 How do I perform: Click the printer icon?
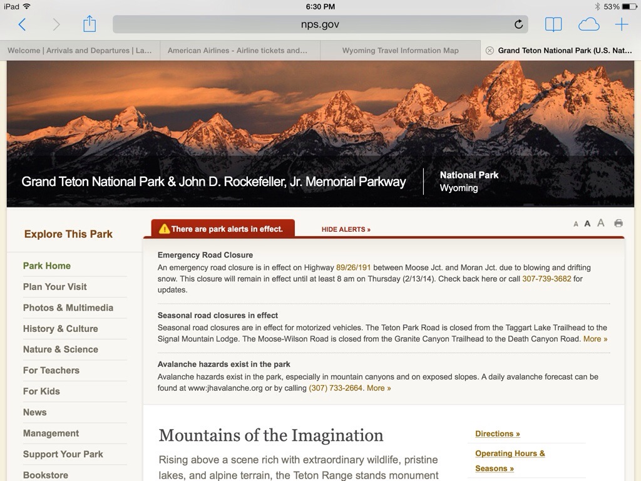pyautogui.click(x=618, y=224)
